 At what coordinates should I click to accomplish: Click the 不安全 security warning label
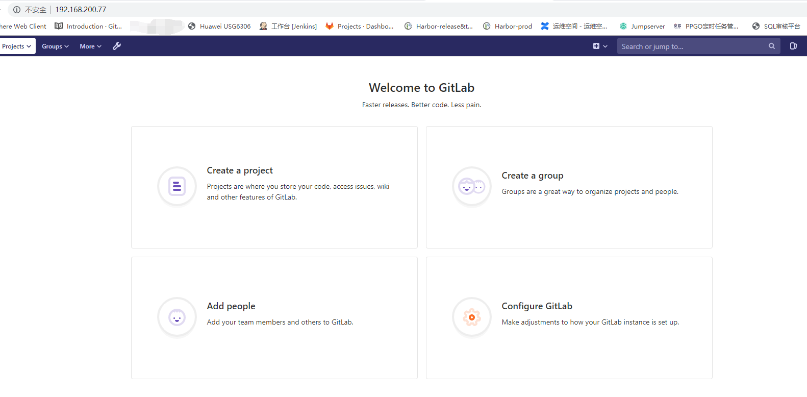(x=36, y=10)
